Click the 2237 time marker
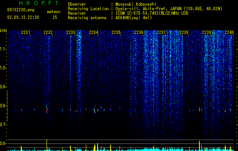238x151 pixels. [161, 32]
